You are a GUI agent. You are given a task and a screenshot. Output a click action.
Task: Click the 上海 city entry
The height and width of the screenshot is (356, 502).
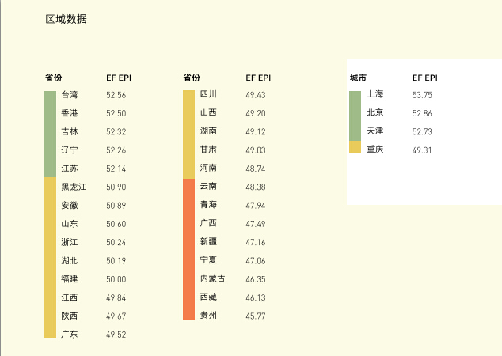tap(375, 95)
